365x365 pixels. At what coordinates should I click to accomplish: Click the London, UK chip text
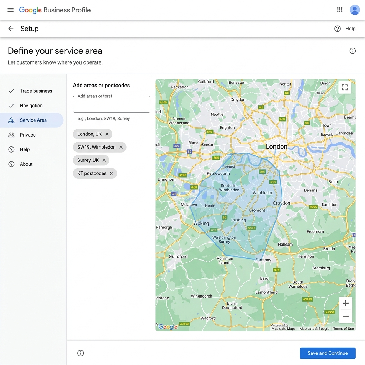click(89, 134)
